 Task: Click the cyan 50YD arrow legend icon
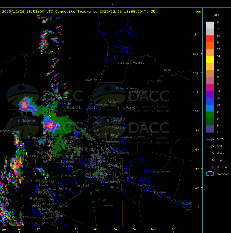point(210,139)
